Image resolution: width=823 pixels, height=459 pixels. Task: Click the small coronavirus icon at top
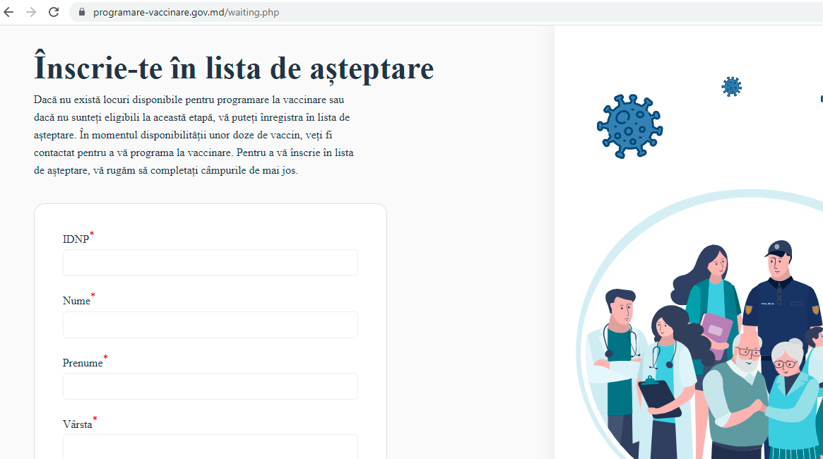click(731, 87)
